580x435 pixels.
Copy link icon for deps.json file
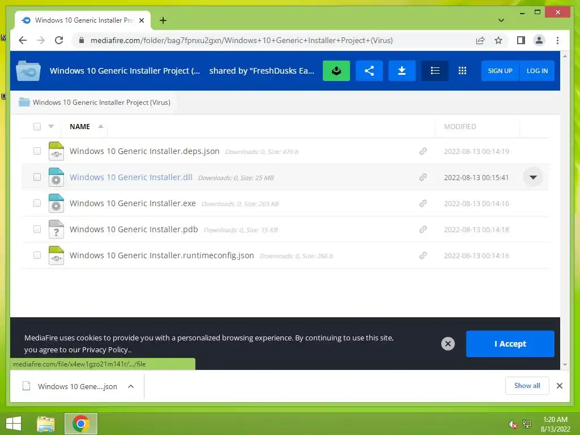pyautogui.click(x=423, y=151)
